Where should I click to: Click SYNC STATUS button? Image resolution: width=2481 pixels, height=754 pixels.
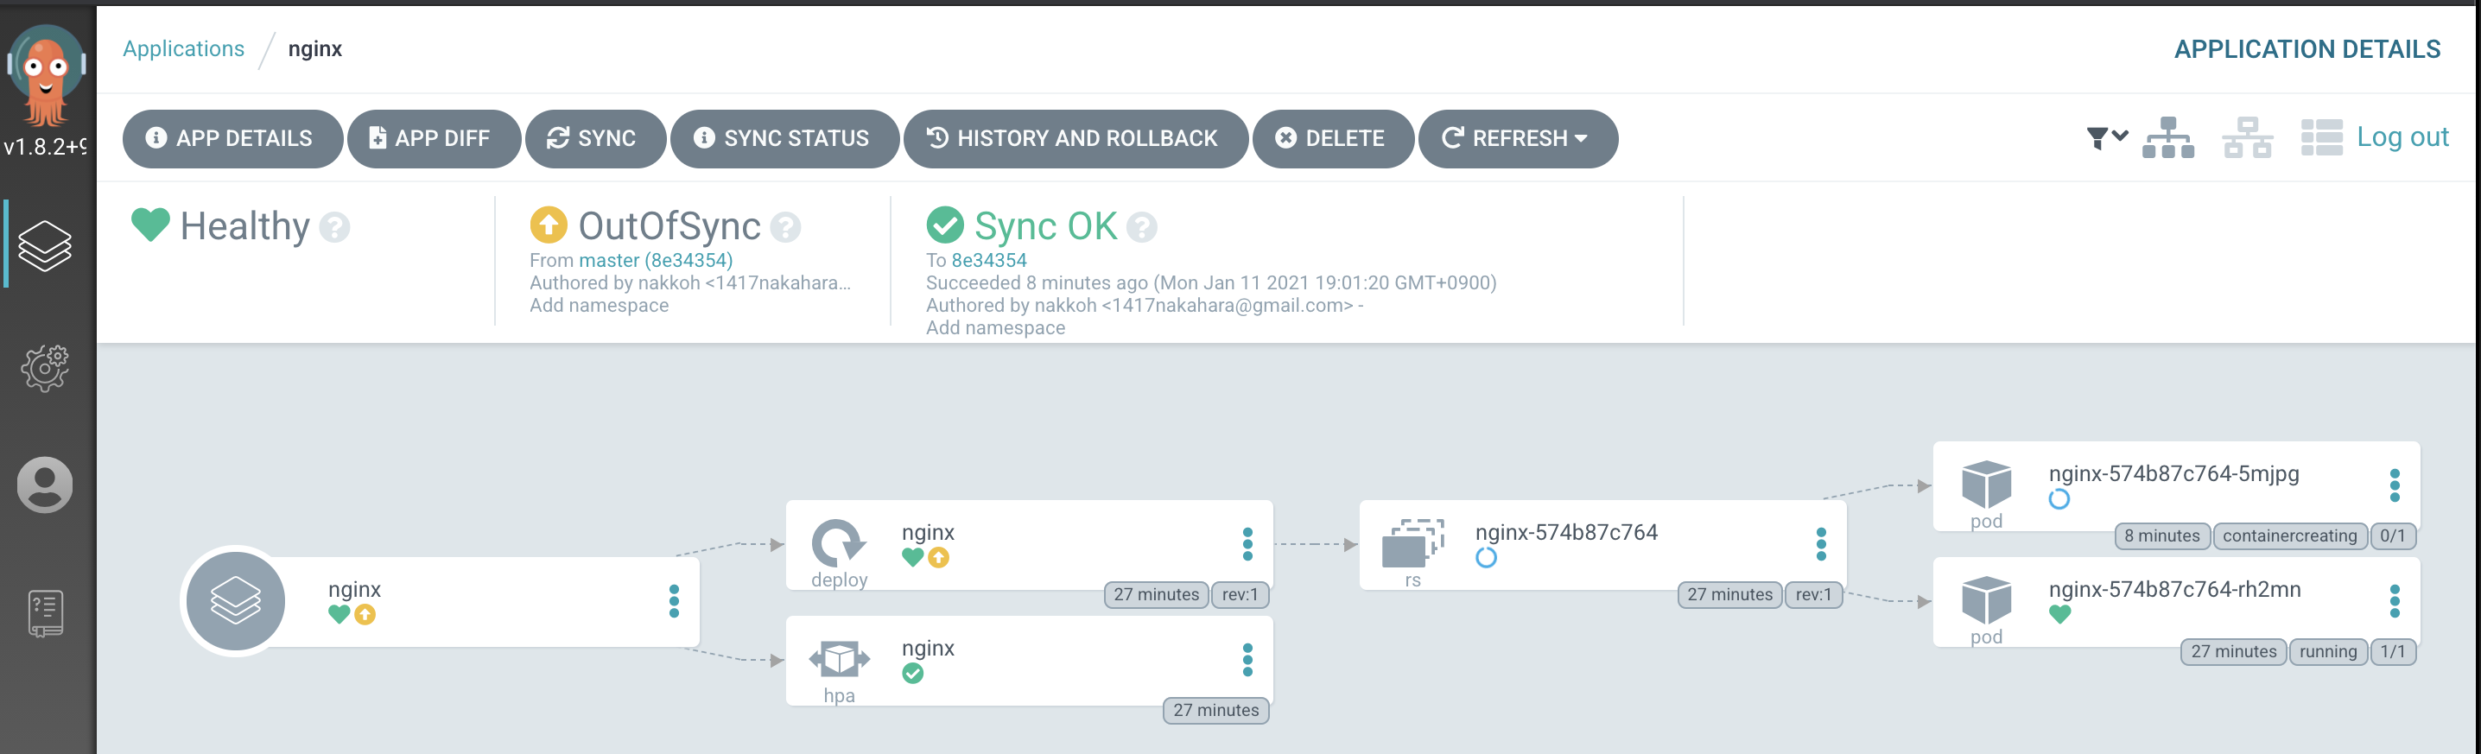tap(784, 139)
